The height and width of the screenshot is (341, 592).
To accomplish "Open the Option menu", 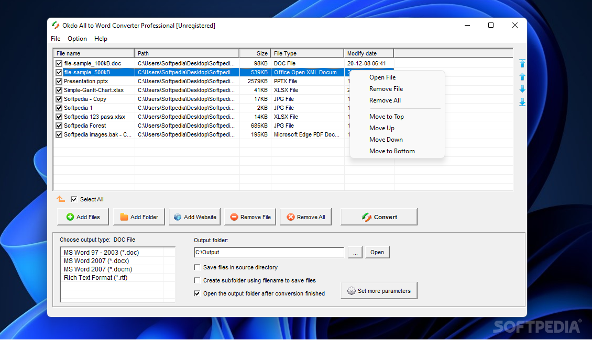I will 77,38.
